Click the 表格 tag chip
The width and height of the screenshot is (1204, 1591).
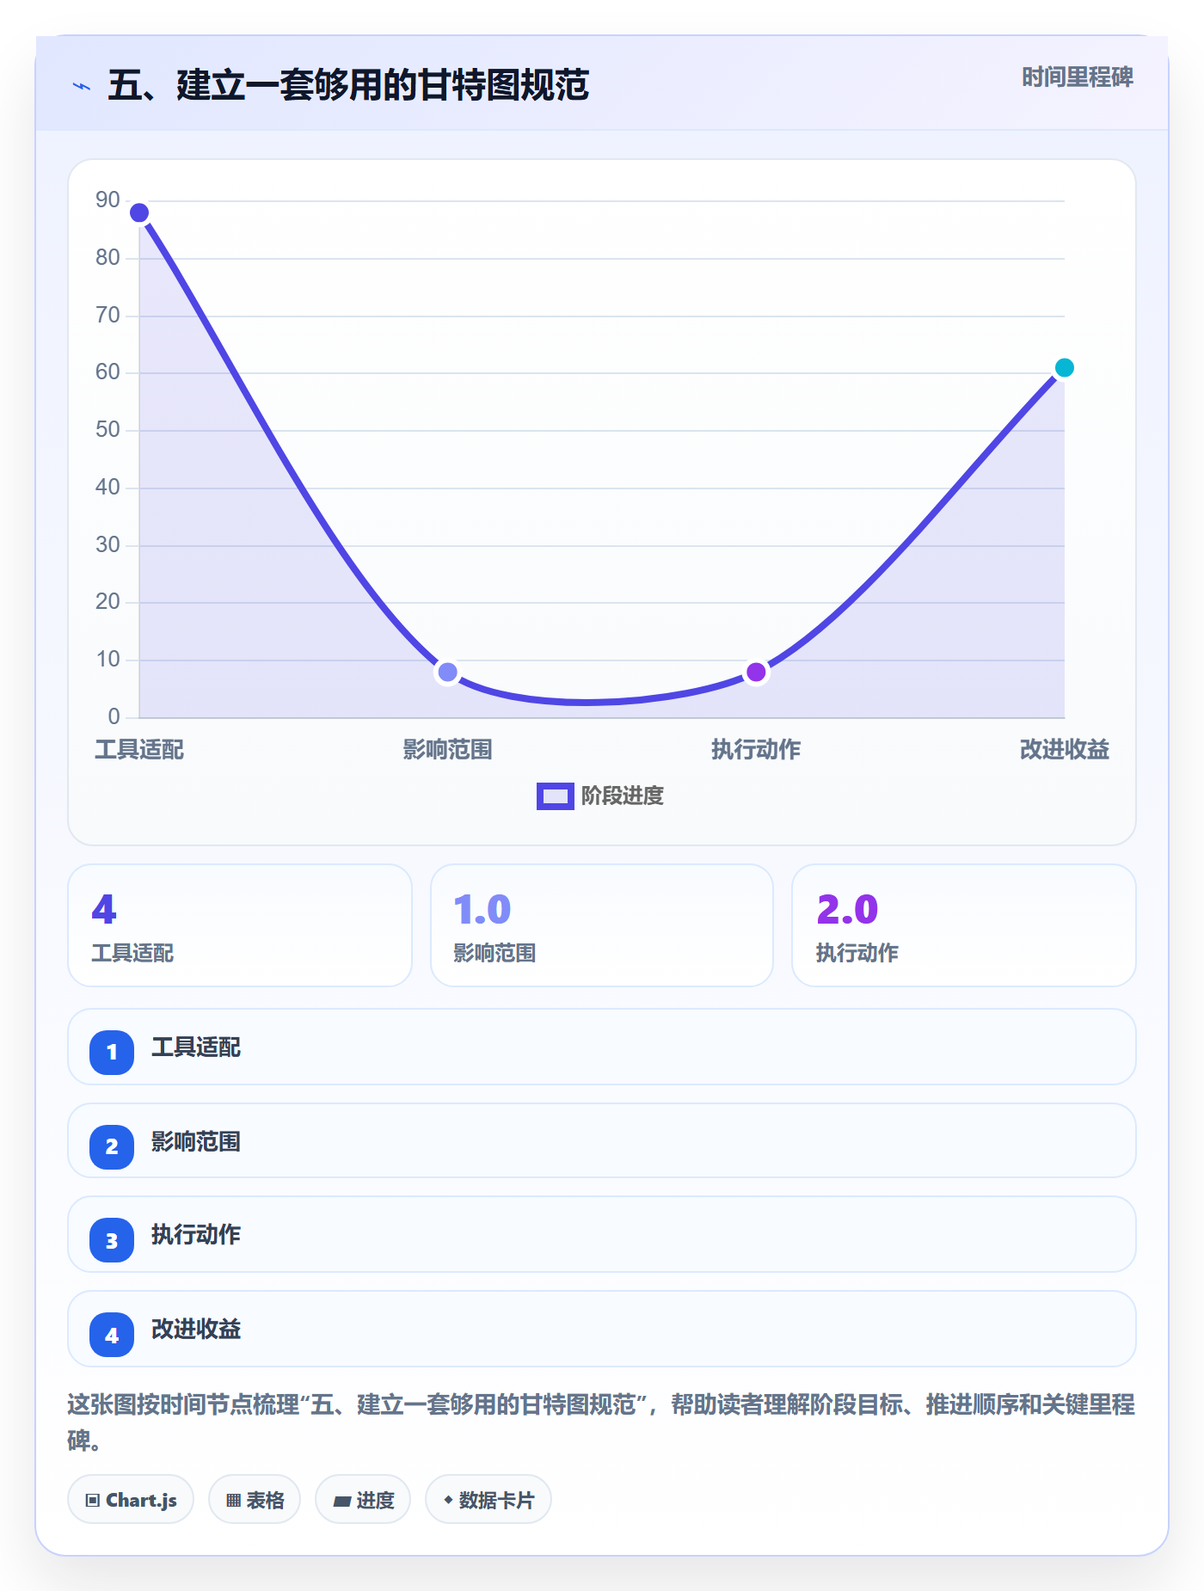(255, 1500)
